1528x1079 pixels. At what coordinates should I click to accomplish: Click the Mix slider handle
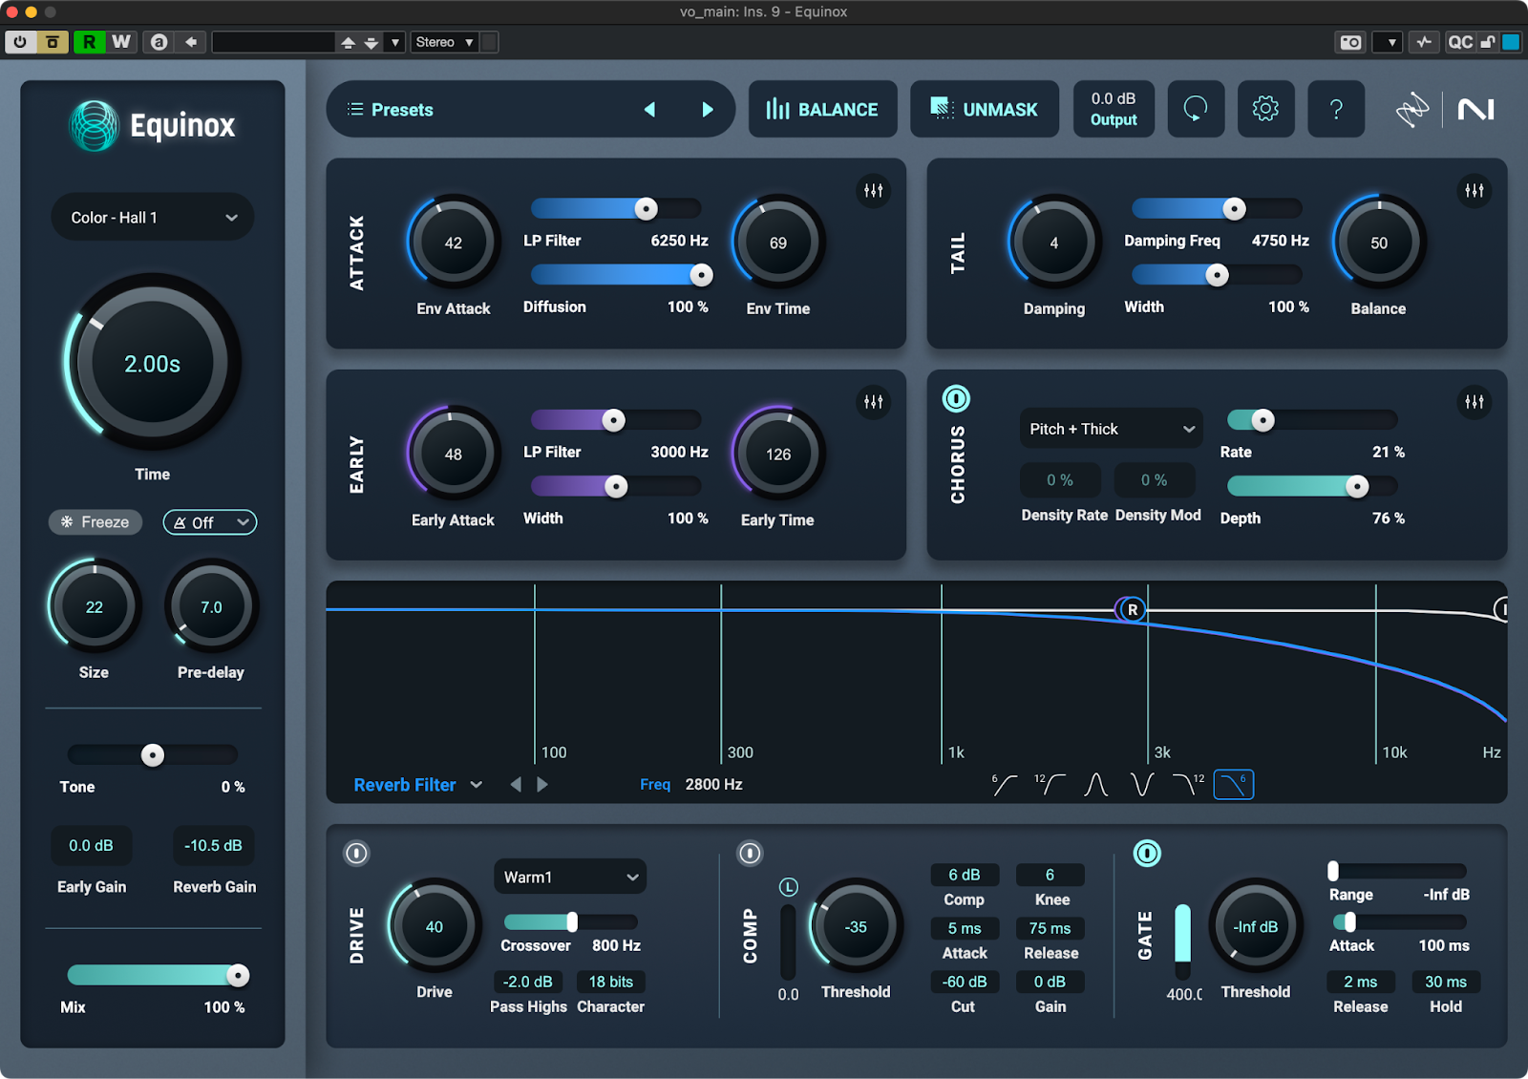point(238,975)
